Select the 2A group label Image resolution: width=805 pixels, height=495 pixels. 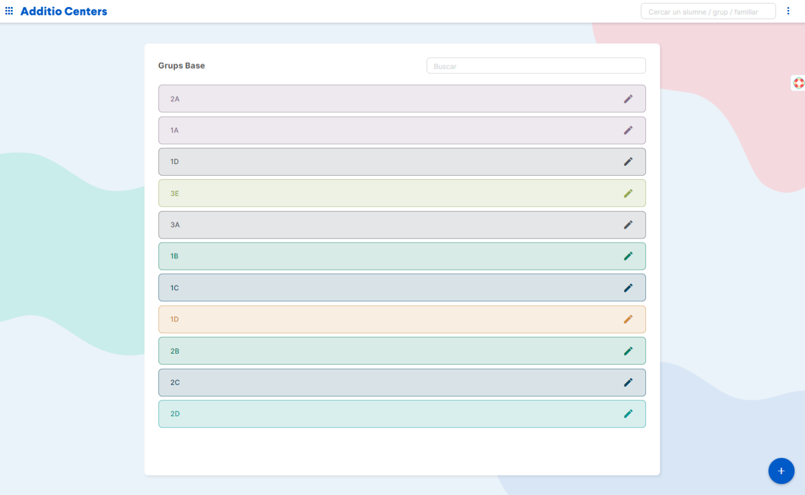tap(175, 99)
